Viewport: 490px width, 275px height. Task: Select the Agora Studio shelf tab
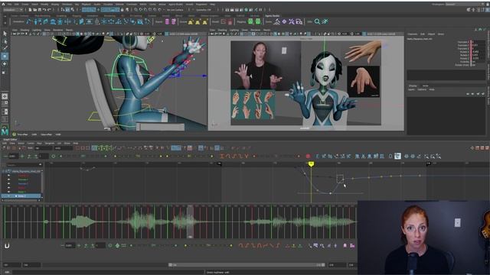[x=273, y=15]
